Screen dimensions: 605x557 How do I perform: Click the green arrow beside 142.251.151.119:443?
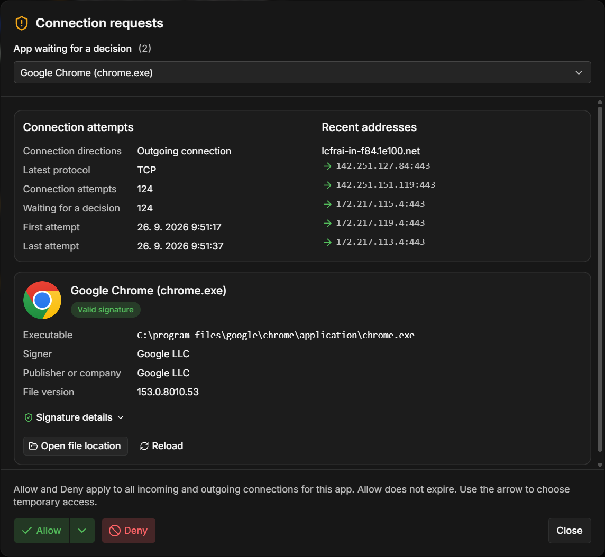327,185
